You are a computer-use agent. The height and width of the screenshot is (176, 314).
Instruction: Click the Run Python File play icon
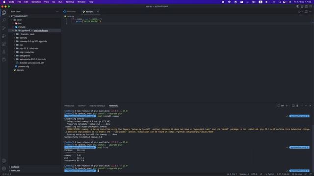tap(299, 12)
